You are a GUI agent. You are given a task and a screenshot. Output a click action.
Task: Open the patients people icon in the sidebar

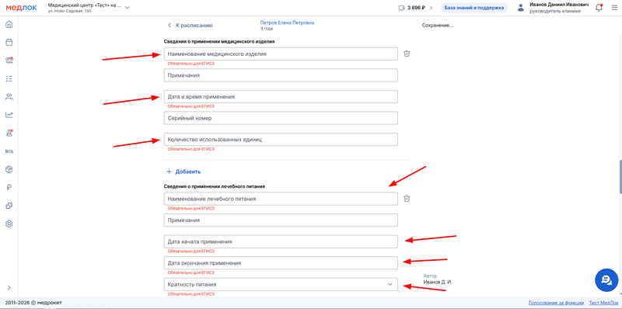coord(9,97)
